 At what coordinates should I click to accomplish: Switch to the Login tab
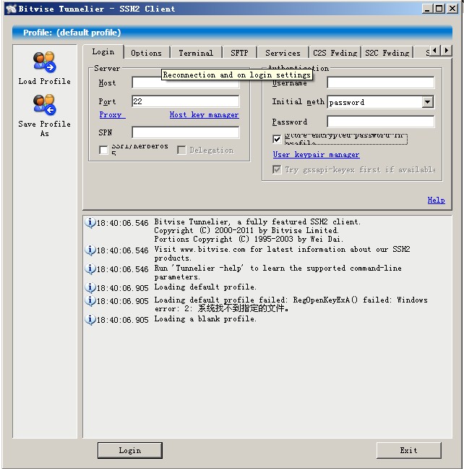(103, 51)
